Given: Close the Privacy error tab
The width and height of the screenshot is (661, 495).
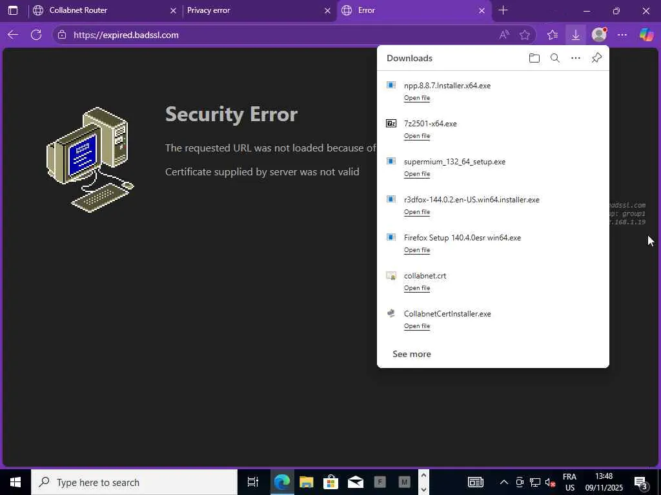Looking at the screenshot, I should 327,10.
